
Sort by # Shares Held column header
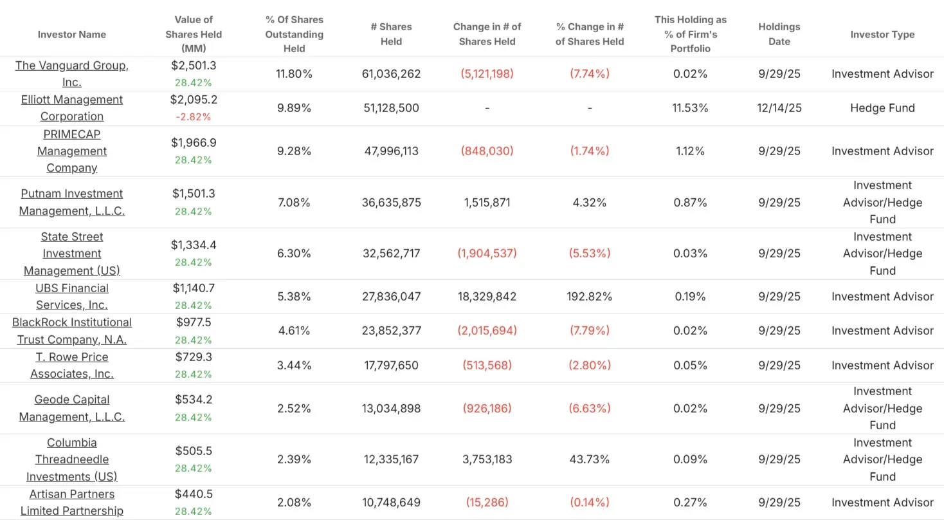pos(391,34)
